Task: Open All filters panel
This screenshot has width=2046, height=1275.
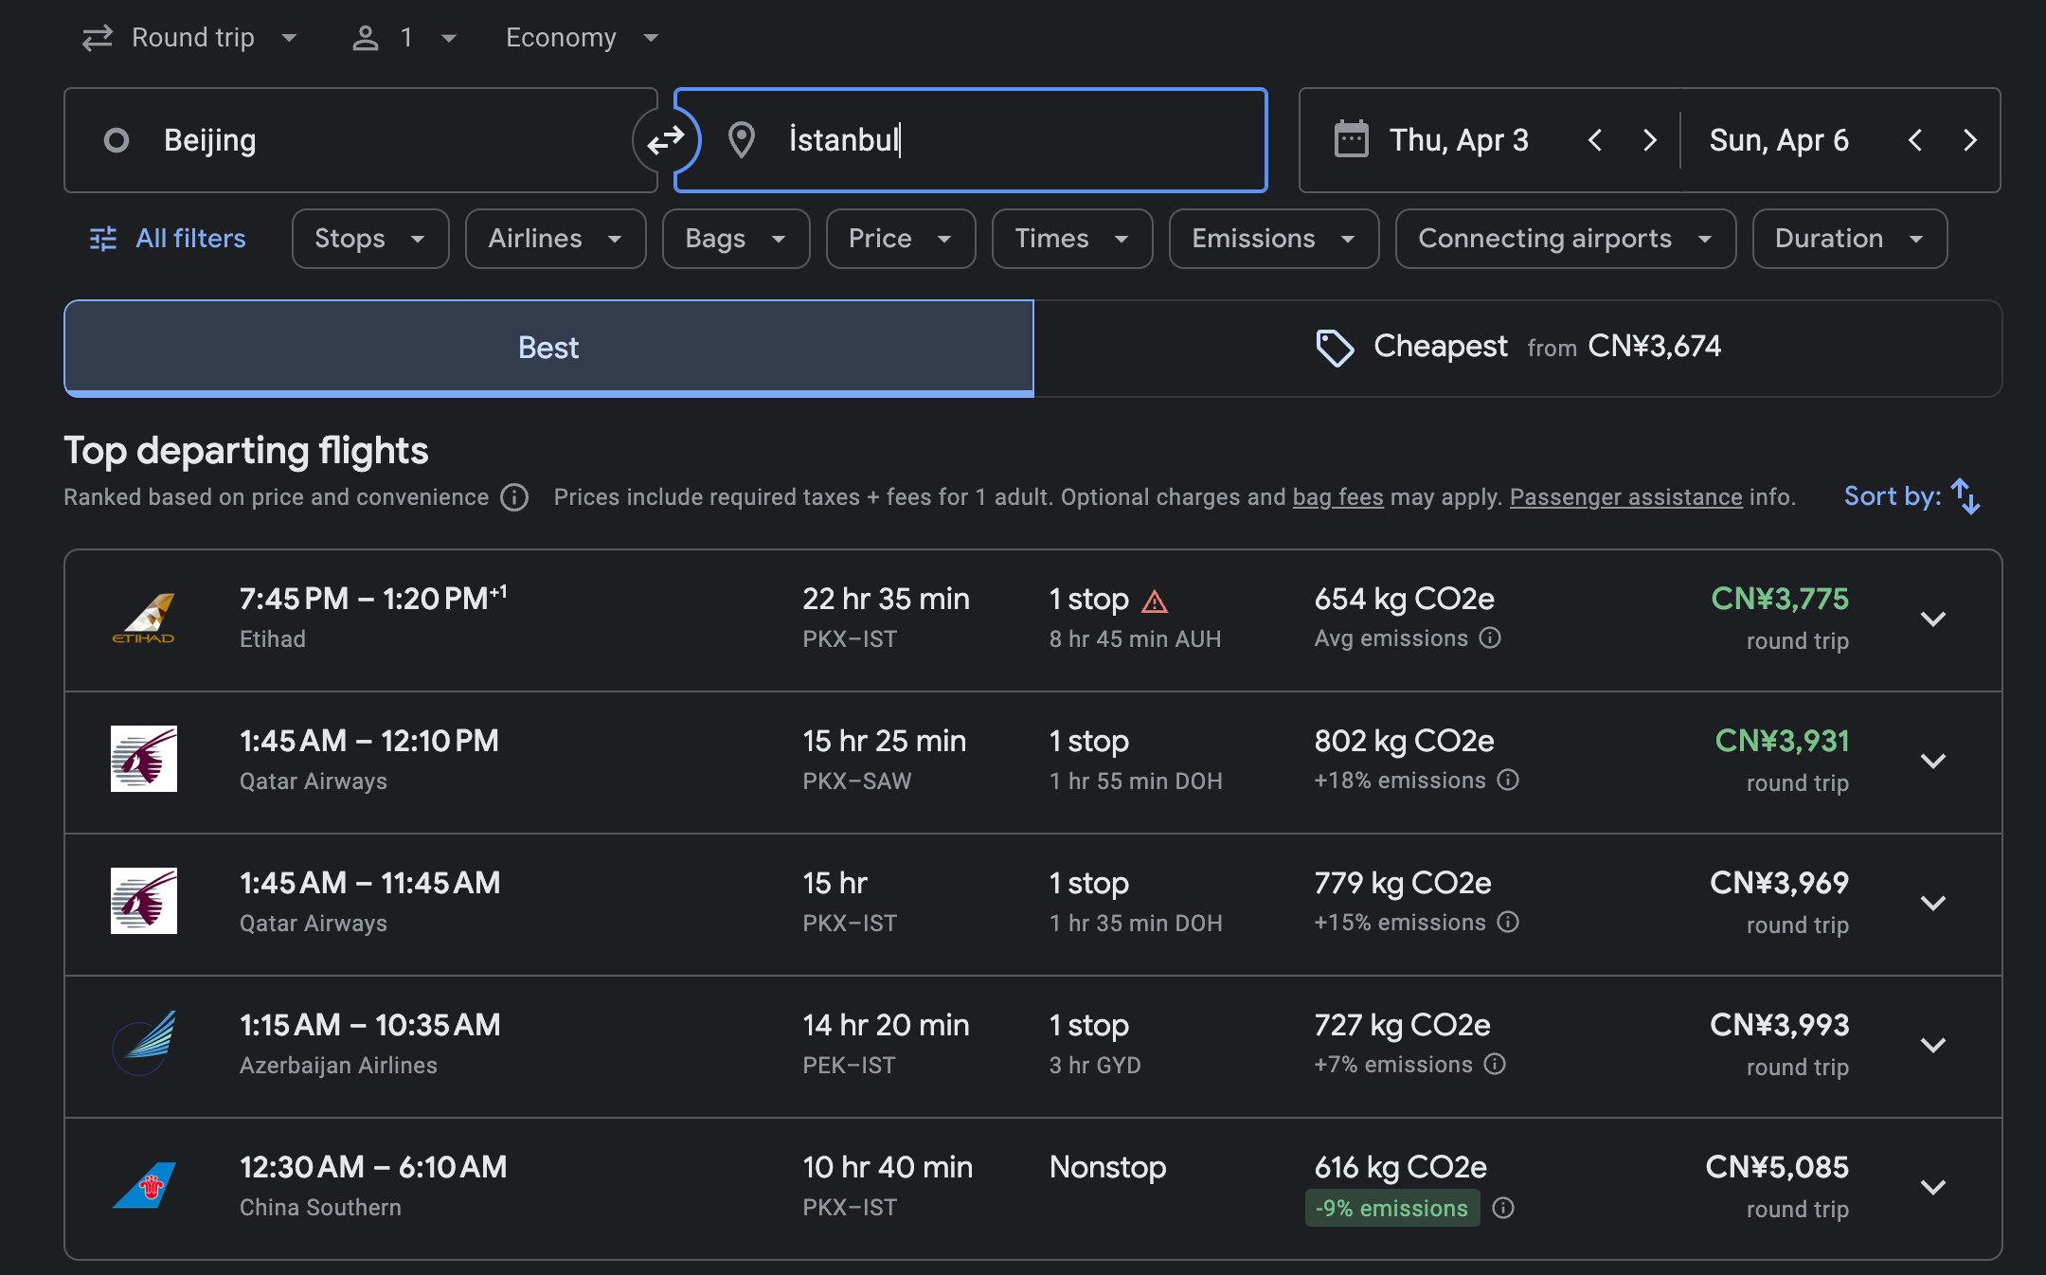Action: tap(168, 239)
